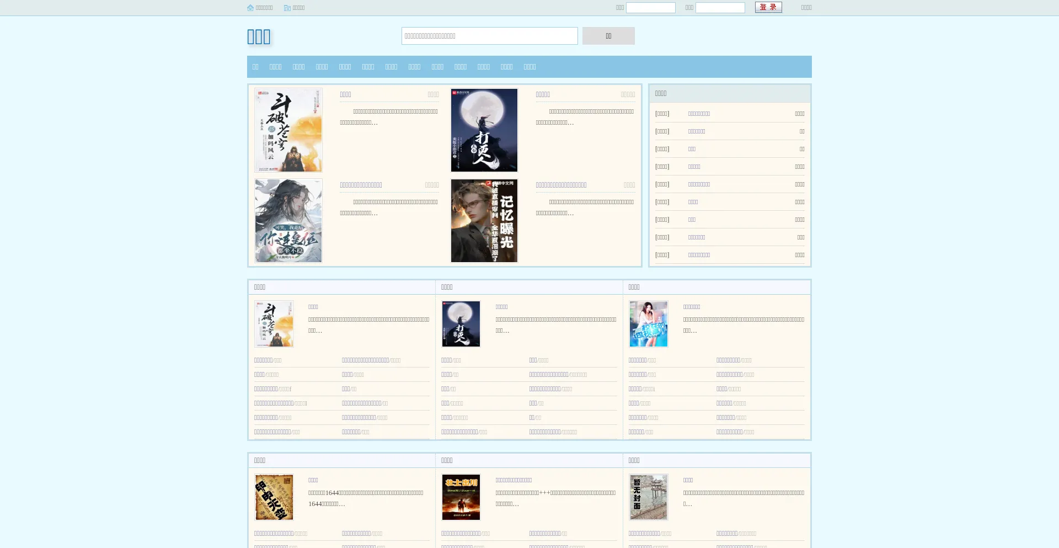Screen dimensions: 1059x548
Task: Open large 打更人 moon book cover
Action: [x=484, y=130]
